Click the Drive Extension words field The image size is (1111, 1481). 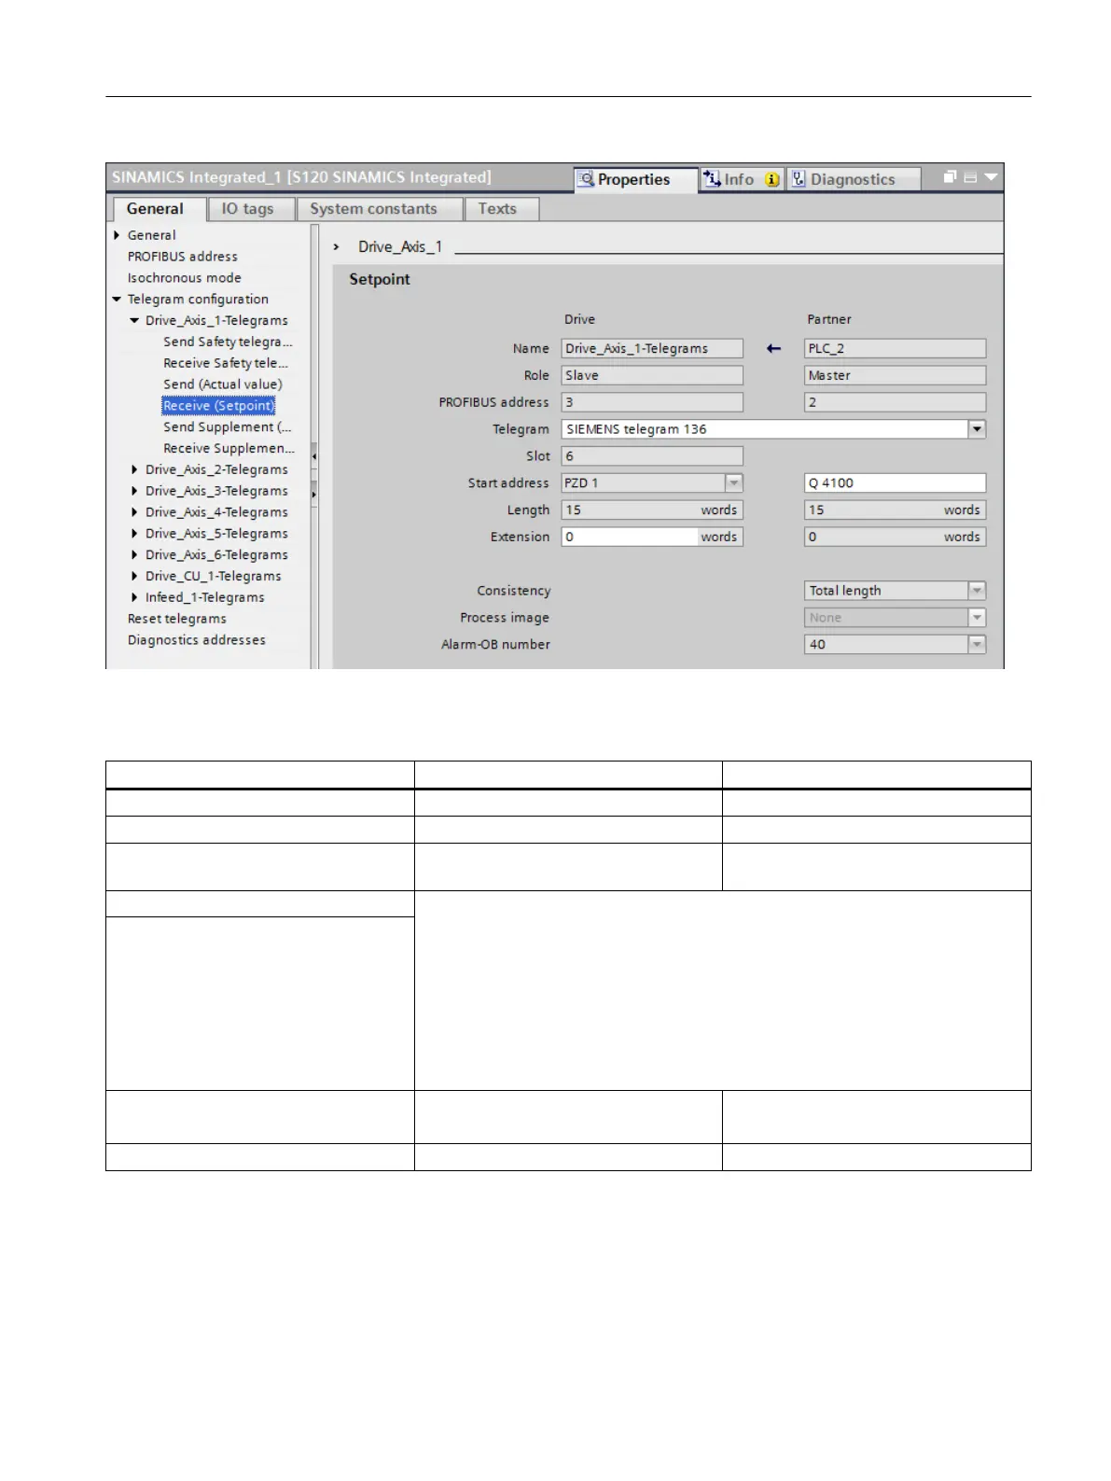652,538
